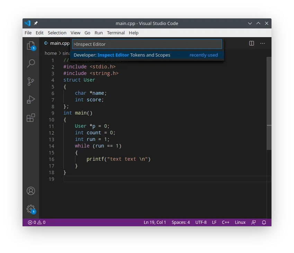
Task: Minimize window with title bar down chevron
Action: tap(250, 23)
